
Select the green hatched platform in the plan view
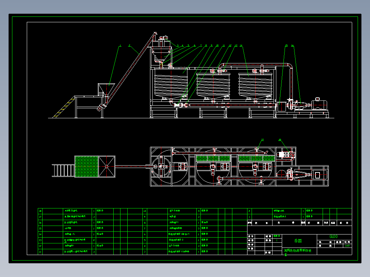tap(86, 166)
